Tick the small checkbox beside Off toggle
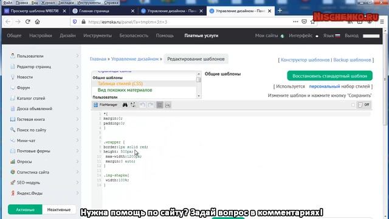389x219 pixels. click(353, 105)
